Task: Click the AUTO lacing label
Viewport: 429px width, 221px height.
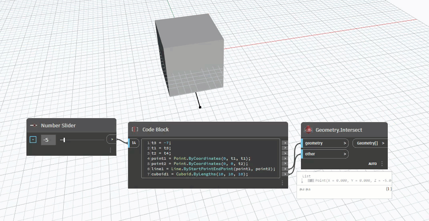Action: point(373,164)
